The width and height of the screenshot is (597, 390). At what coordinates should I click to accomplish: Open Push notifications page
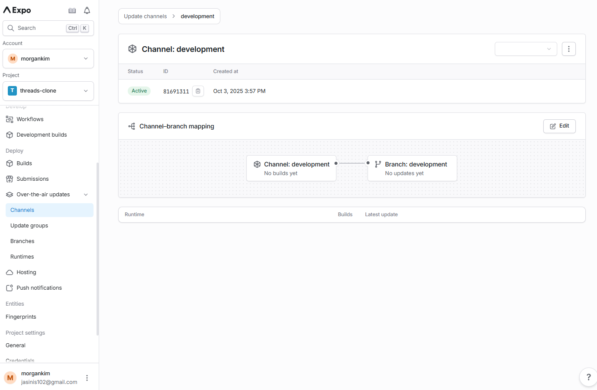click(39, 288)
